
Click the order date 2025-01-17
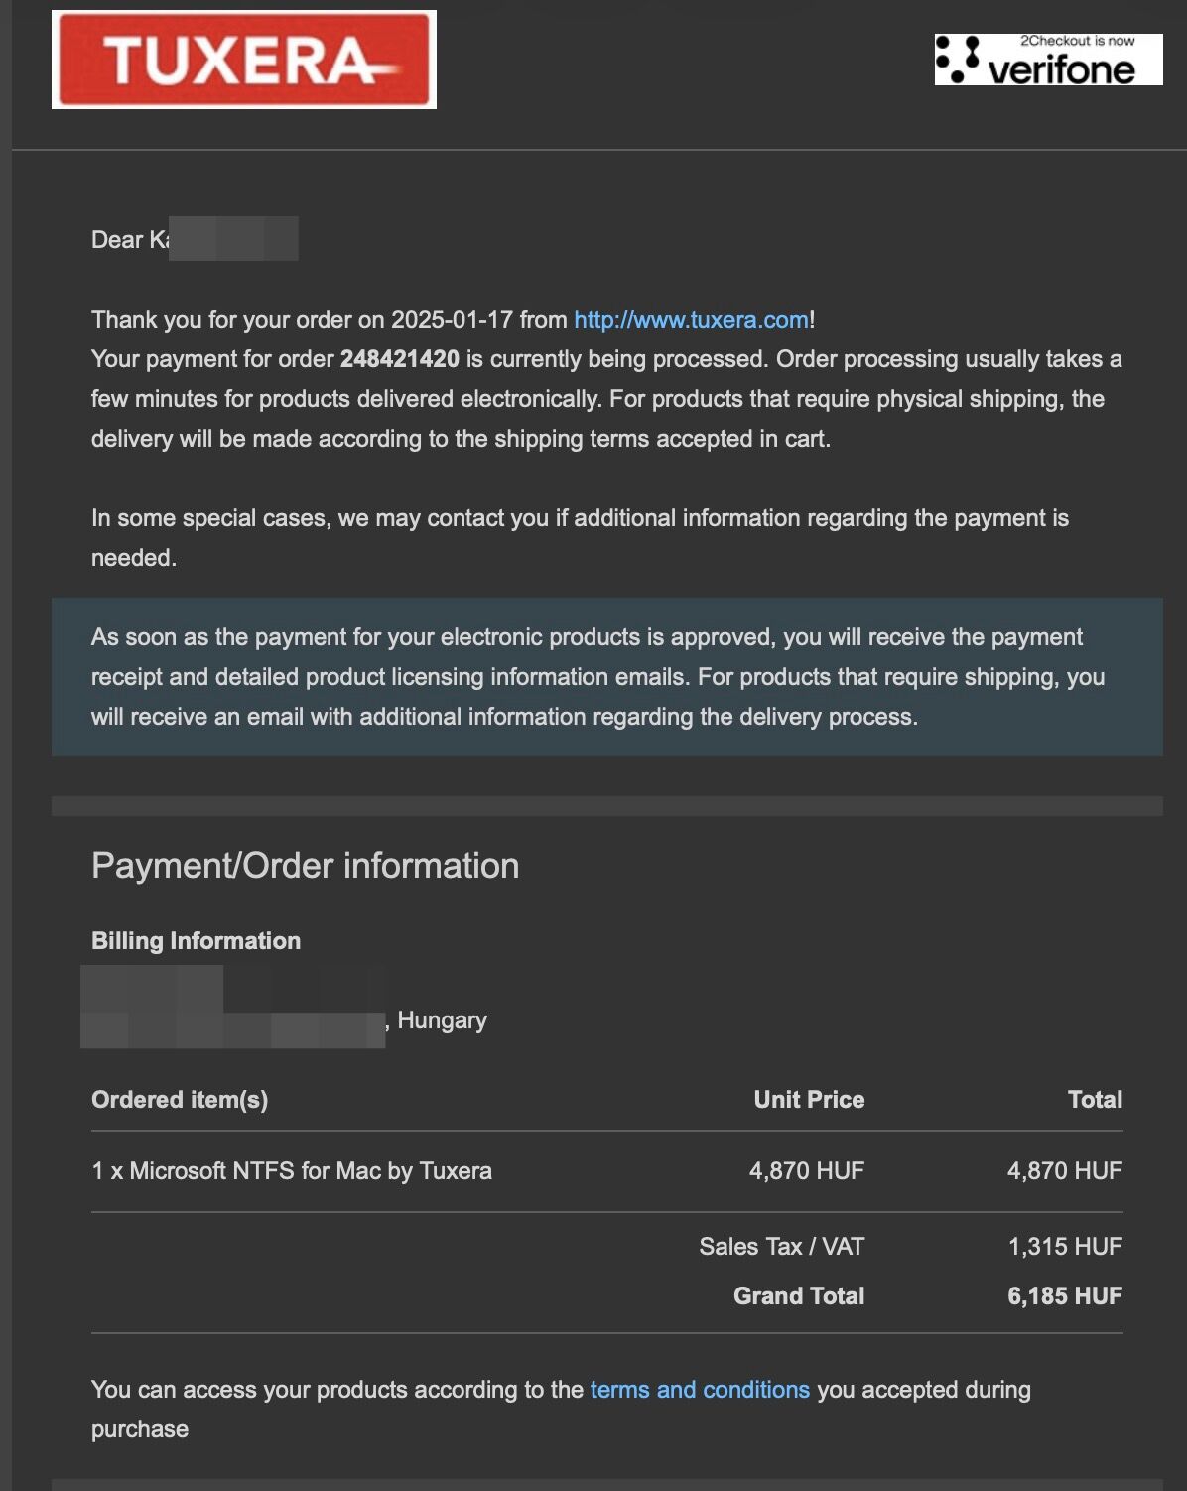452,320
